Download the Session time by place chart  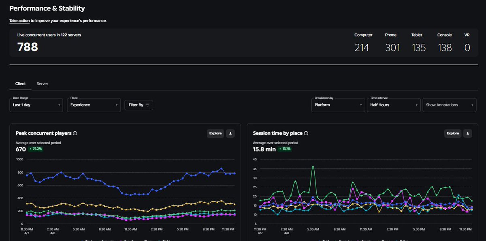468,133
